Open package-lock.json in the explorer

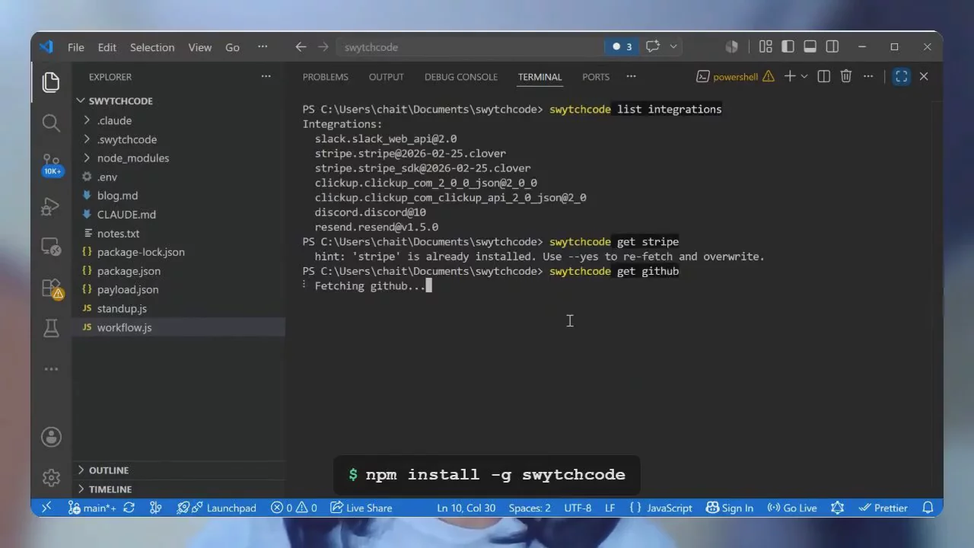point(179,252)
